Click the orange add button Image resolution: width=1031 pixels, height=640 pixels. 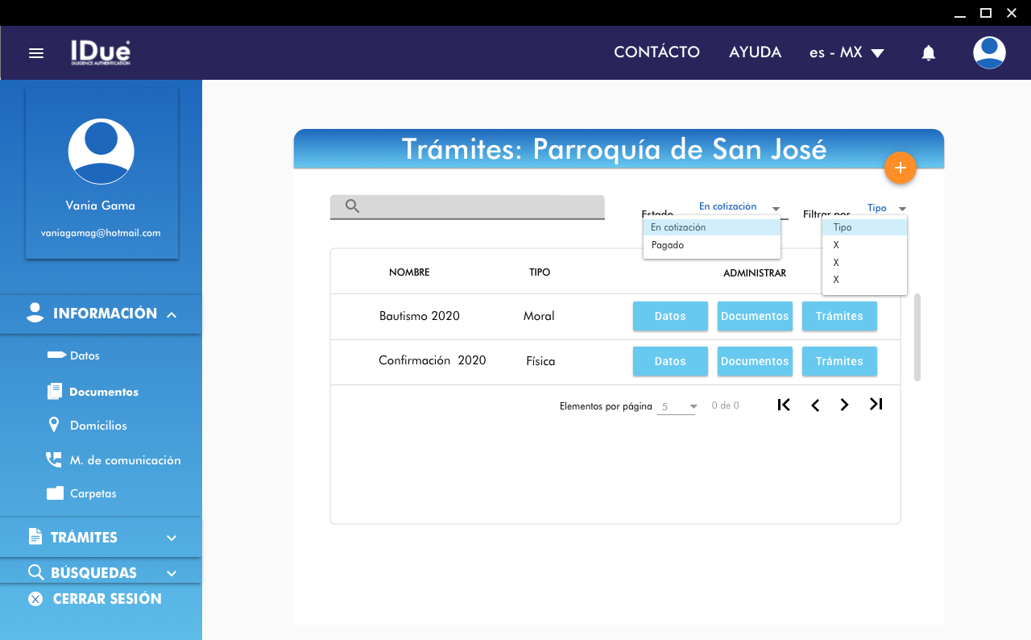pyautogui.click(x=900, y=168)
